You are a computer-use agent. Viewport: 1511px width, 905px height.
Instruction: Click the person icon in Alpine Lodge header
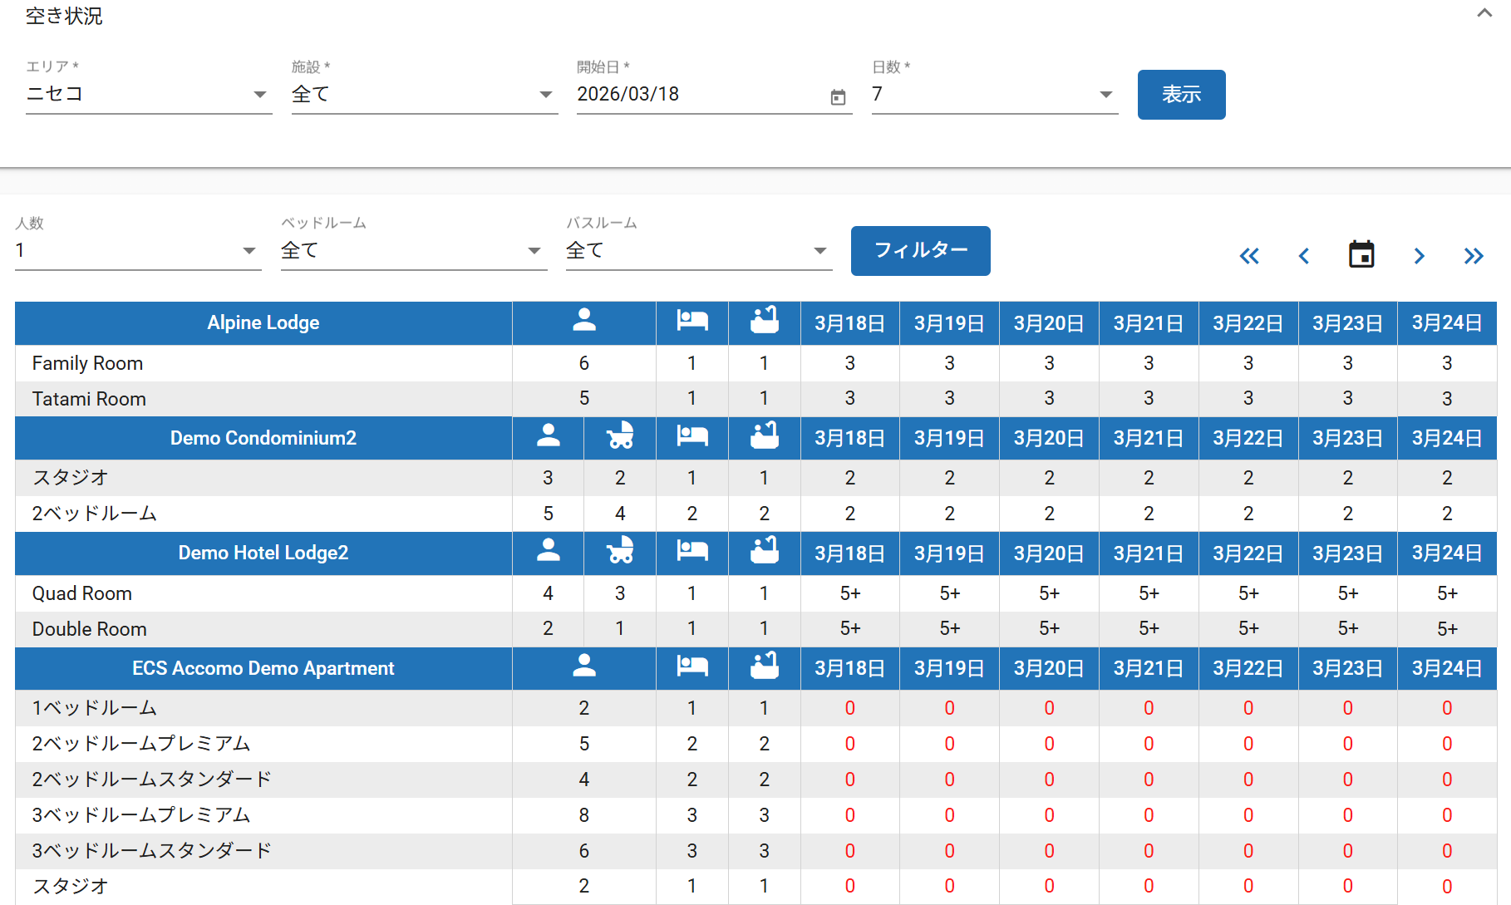click(x=584, y=322)
